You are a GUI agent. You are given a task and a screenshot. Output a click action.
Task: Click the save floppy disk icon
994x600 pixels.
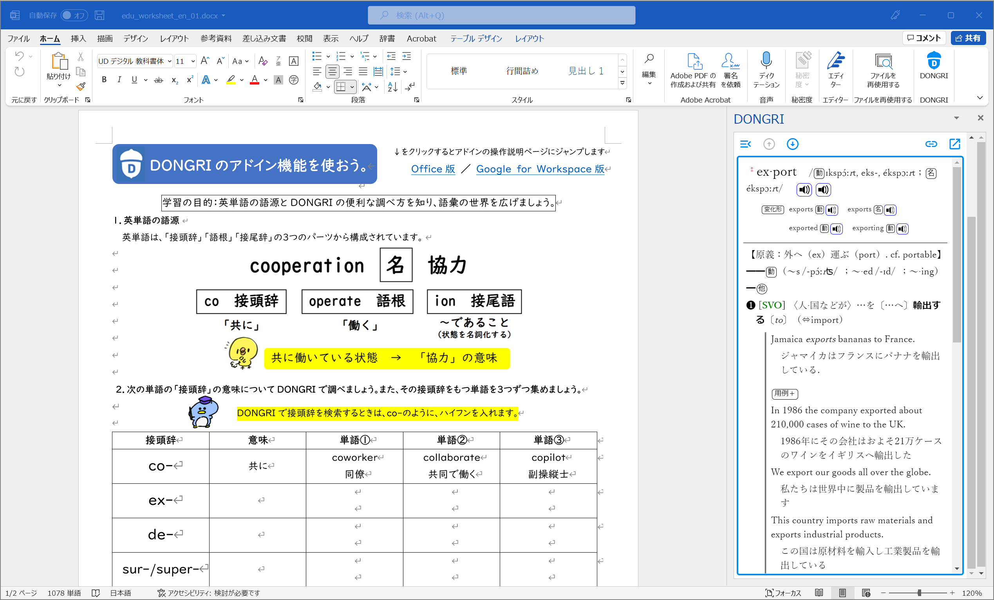99,15
